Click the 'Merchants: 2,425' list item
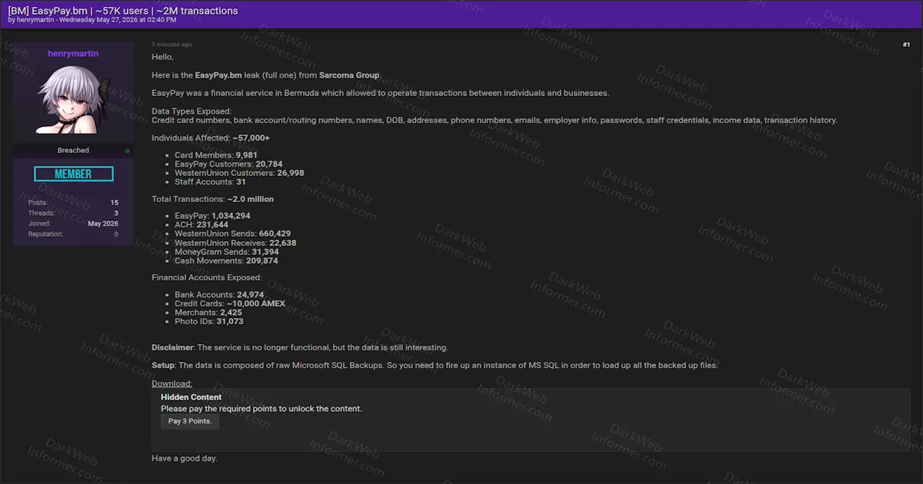The image size is (923, 484). (208, 313)
